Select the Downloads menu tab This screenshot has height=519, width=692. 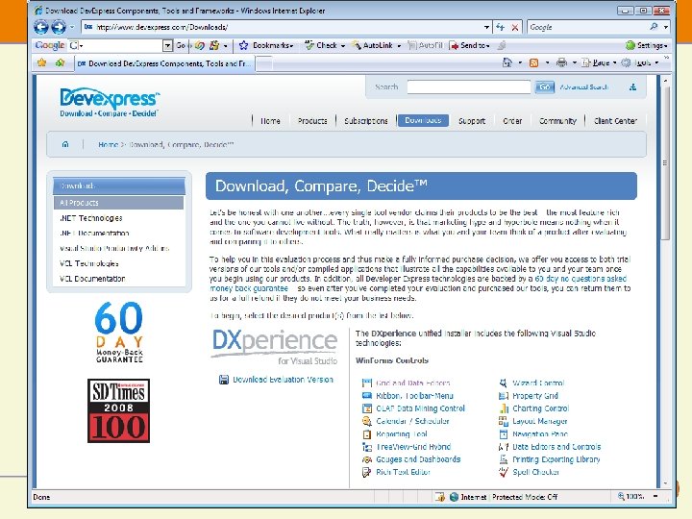[x=423, y=120]
